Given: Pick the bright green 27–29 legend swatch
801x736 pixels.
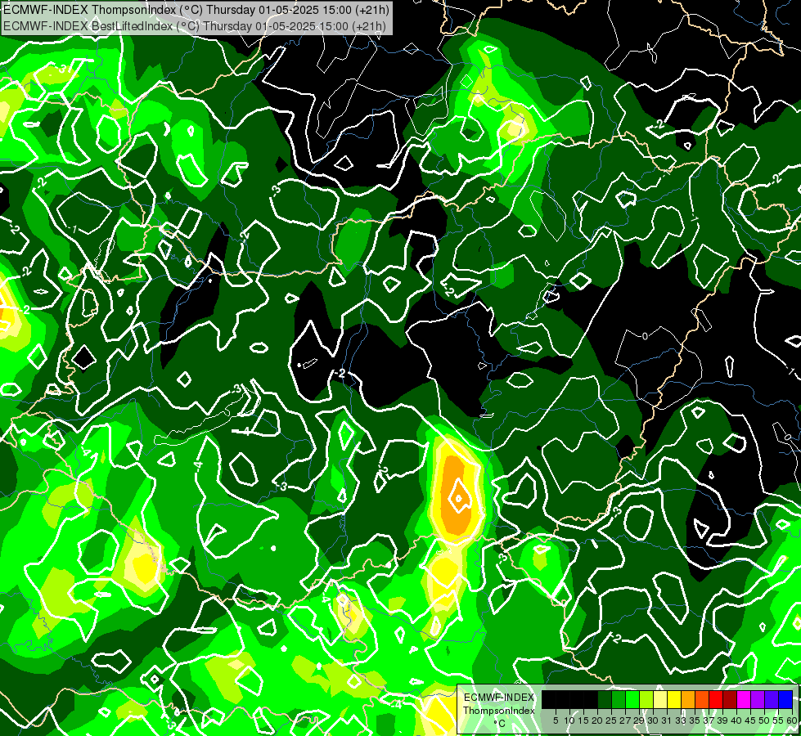Looking at the screenshot, I should 632,699.
